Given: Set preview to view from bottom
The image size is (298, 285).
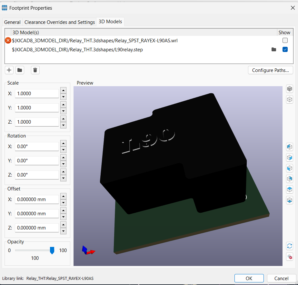Looking at the screenshot, I should click(289, 200).
